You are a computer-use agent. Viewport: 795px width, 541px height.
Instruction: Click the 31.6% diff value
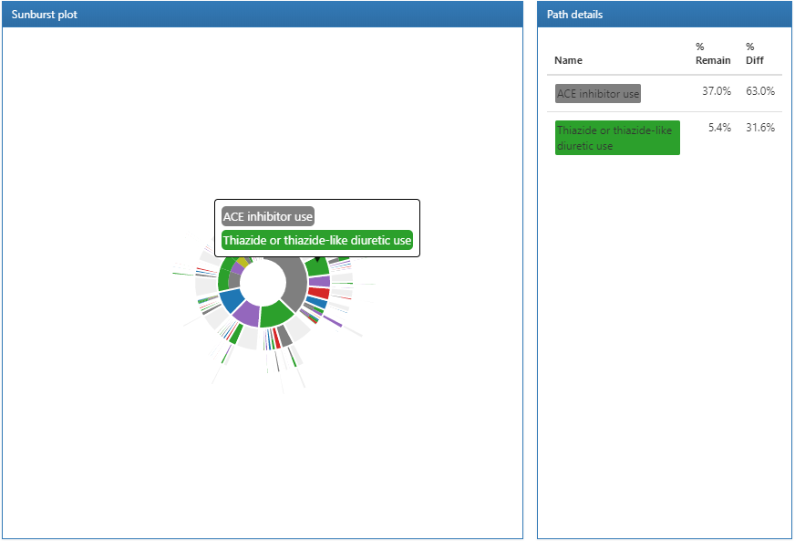760,128
